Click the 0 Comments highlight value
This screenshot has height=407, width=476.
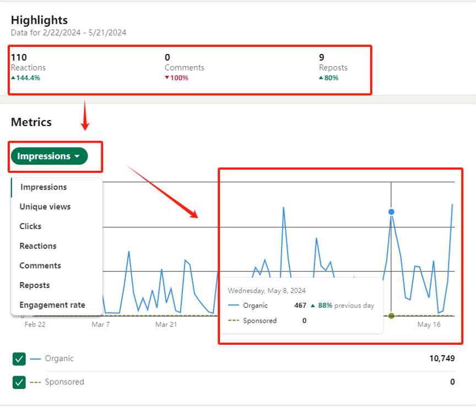[x=167, y=57]
